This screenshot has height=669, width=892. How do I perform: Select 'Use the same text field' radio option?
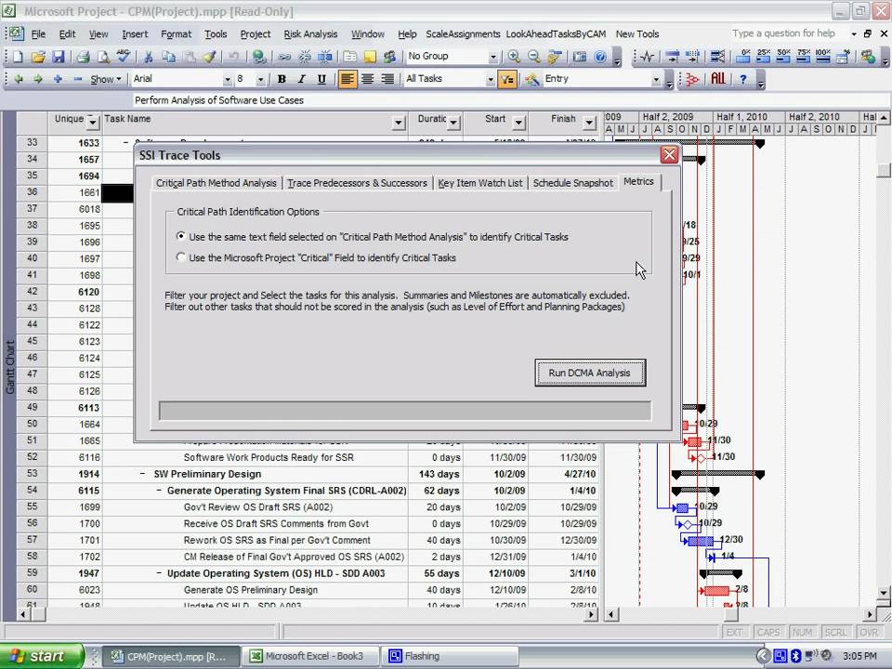(x=181, y=236)
